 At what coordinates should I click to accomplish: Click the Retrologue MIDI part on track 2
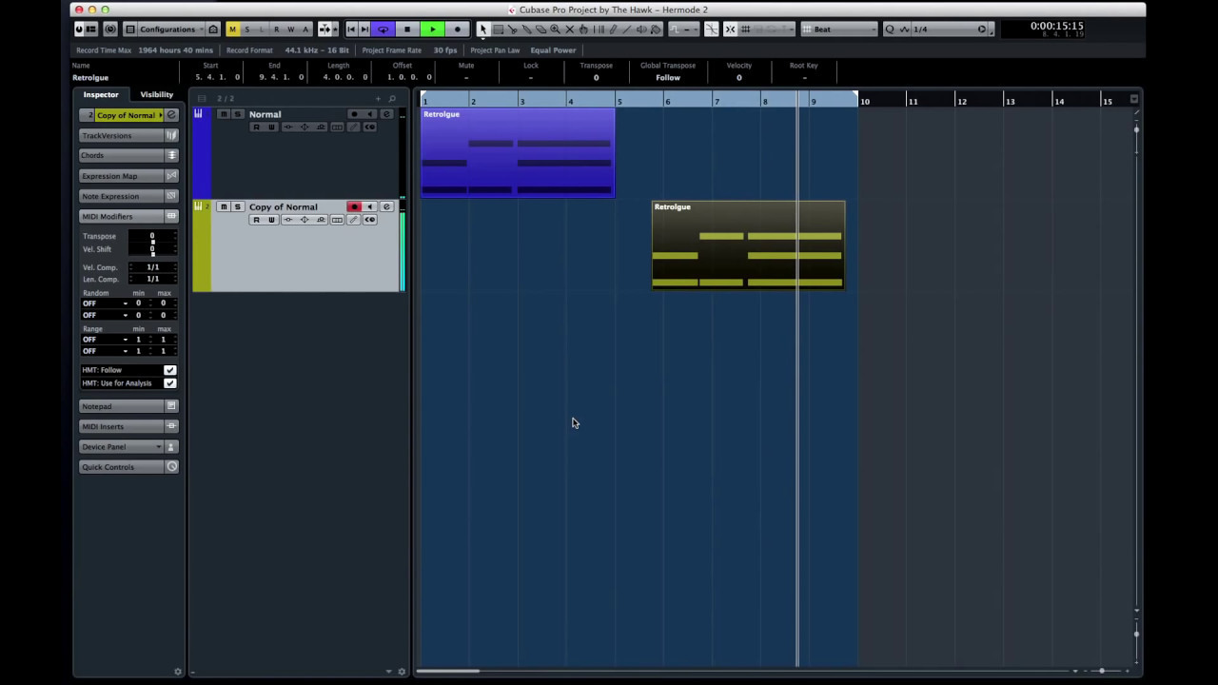click(748, 245)
